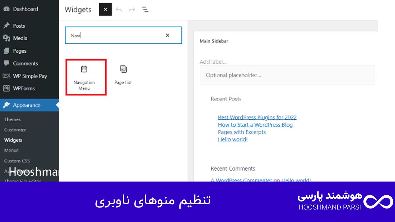The height and width of the screenshot is (222, 395).
Task: Open Posts menu item
Action: coord(29,26)
